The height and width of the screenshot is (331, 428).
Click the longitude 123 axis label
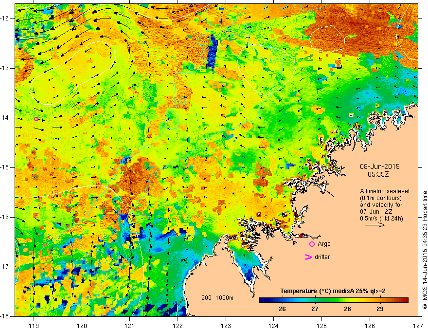coord(226,326)
